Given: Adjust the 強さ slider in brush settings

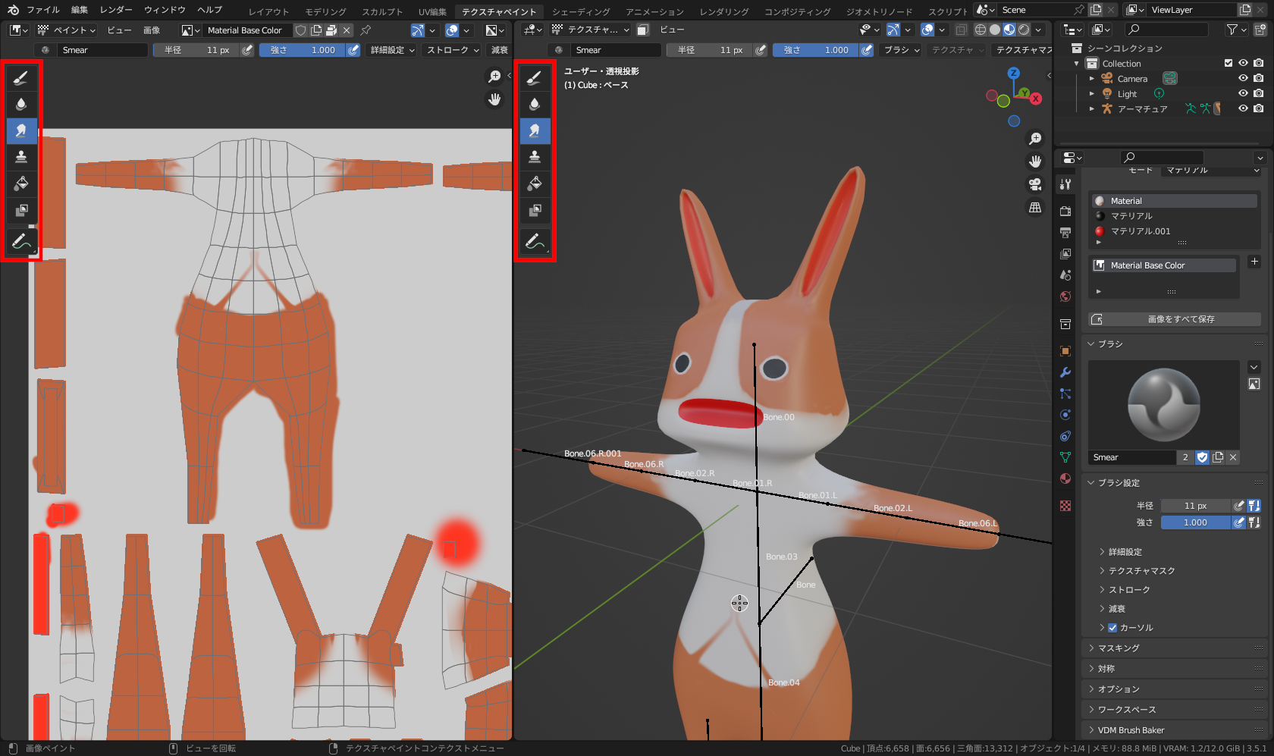Looking at the screenshot, I should click(x=1195, y=522).
